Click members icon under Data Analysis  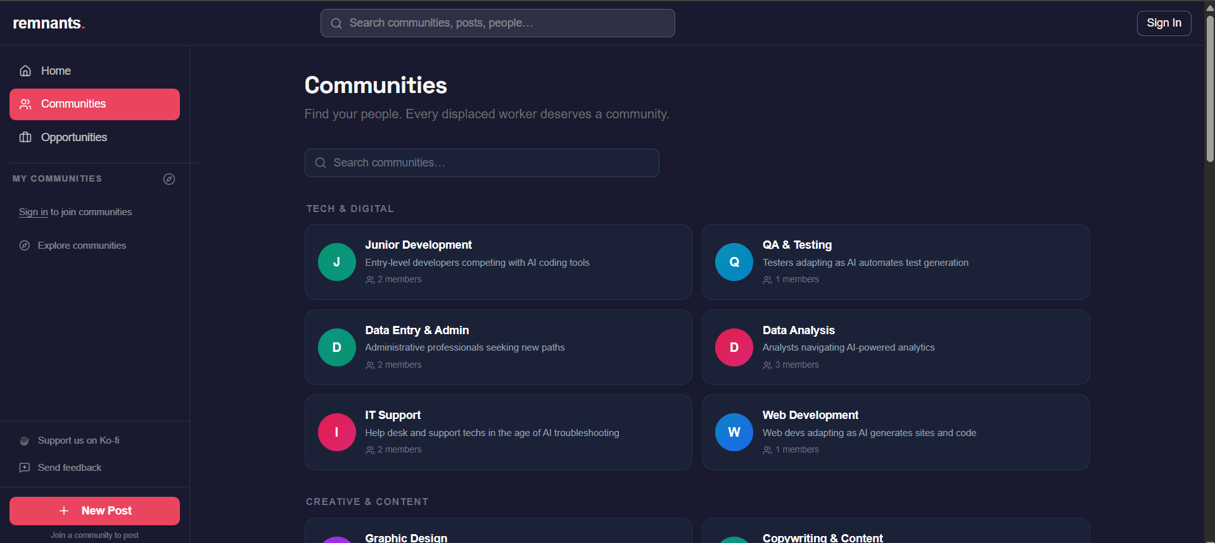767,365
